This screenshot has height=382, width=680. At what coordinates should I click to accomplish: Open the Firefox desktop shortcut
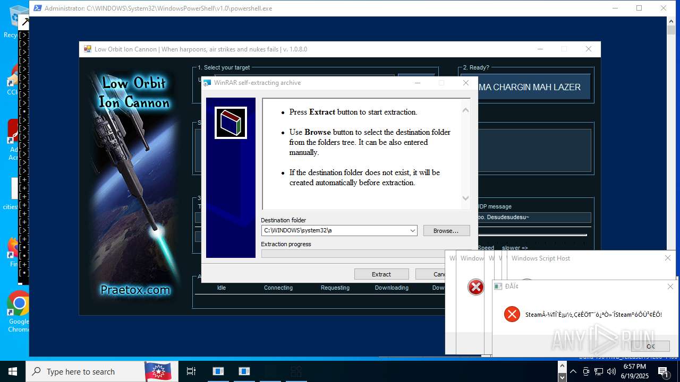tap(14, 252)
